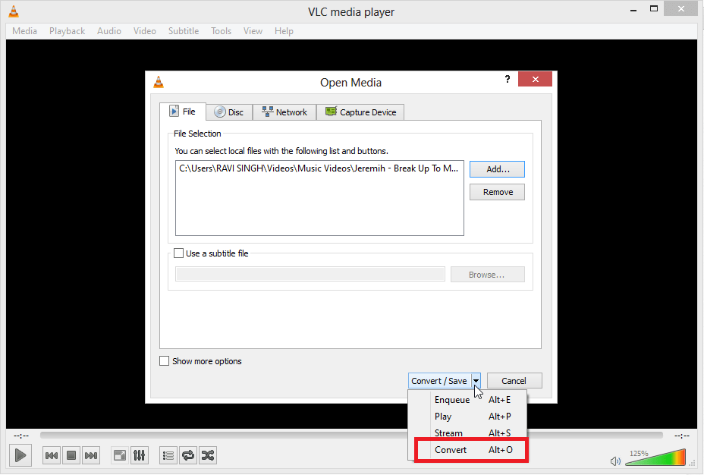Open the Media menu

25,31
